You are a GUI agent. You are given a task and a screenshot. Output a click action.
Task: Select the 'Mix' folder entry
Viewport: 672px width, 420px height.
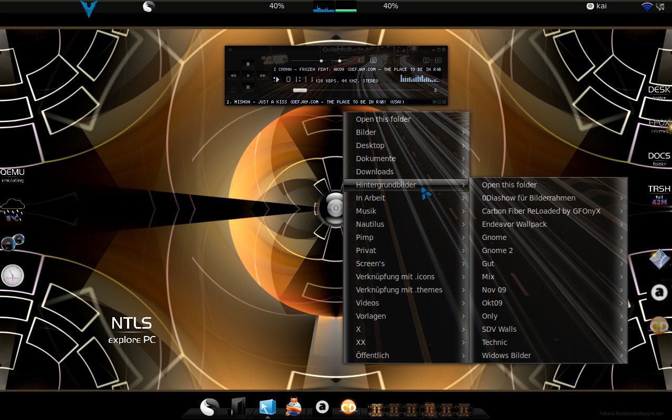point(549,277)
